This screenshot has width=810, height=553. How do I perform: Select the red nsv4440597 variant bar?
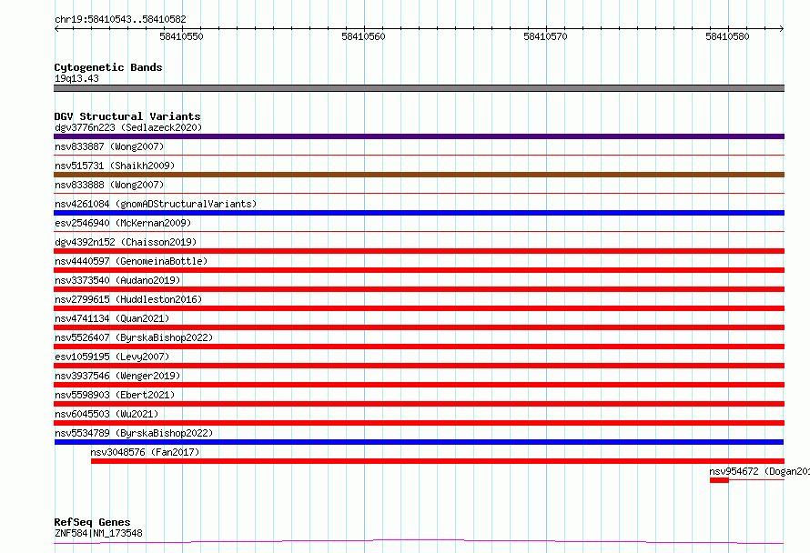pos(419,270)
